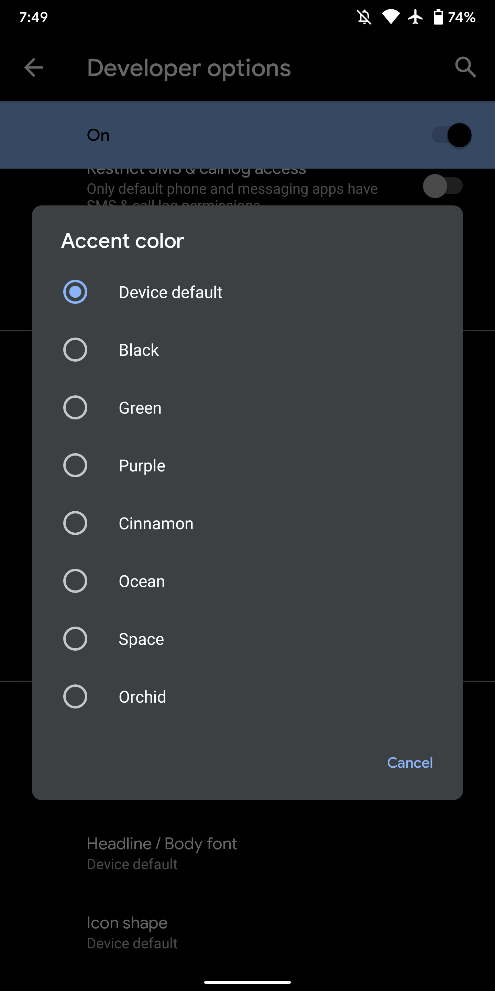Click the Wi-Fi status bar icon

390,17
